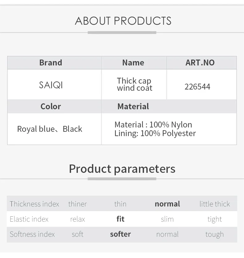
Task: Click the Product parameters heading
Action: click(x=122, y=169)
